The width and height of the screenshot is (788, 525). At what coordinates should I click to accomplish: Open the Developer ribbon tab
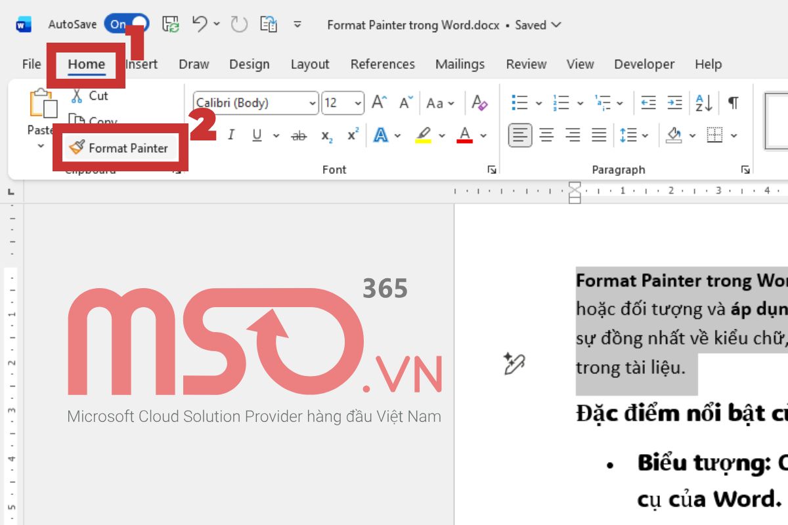[644, 64]
